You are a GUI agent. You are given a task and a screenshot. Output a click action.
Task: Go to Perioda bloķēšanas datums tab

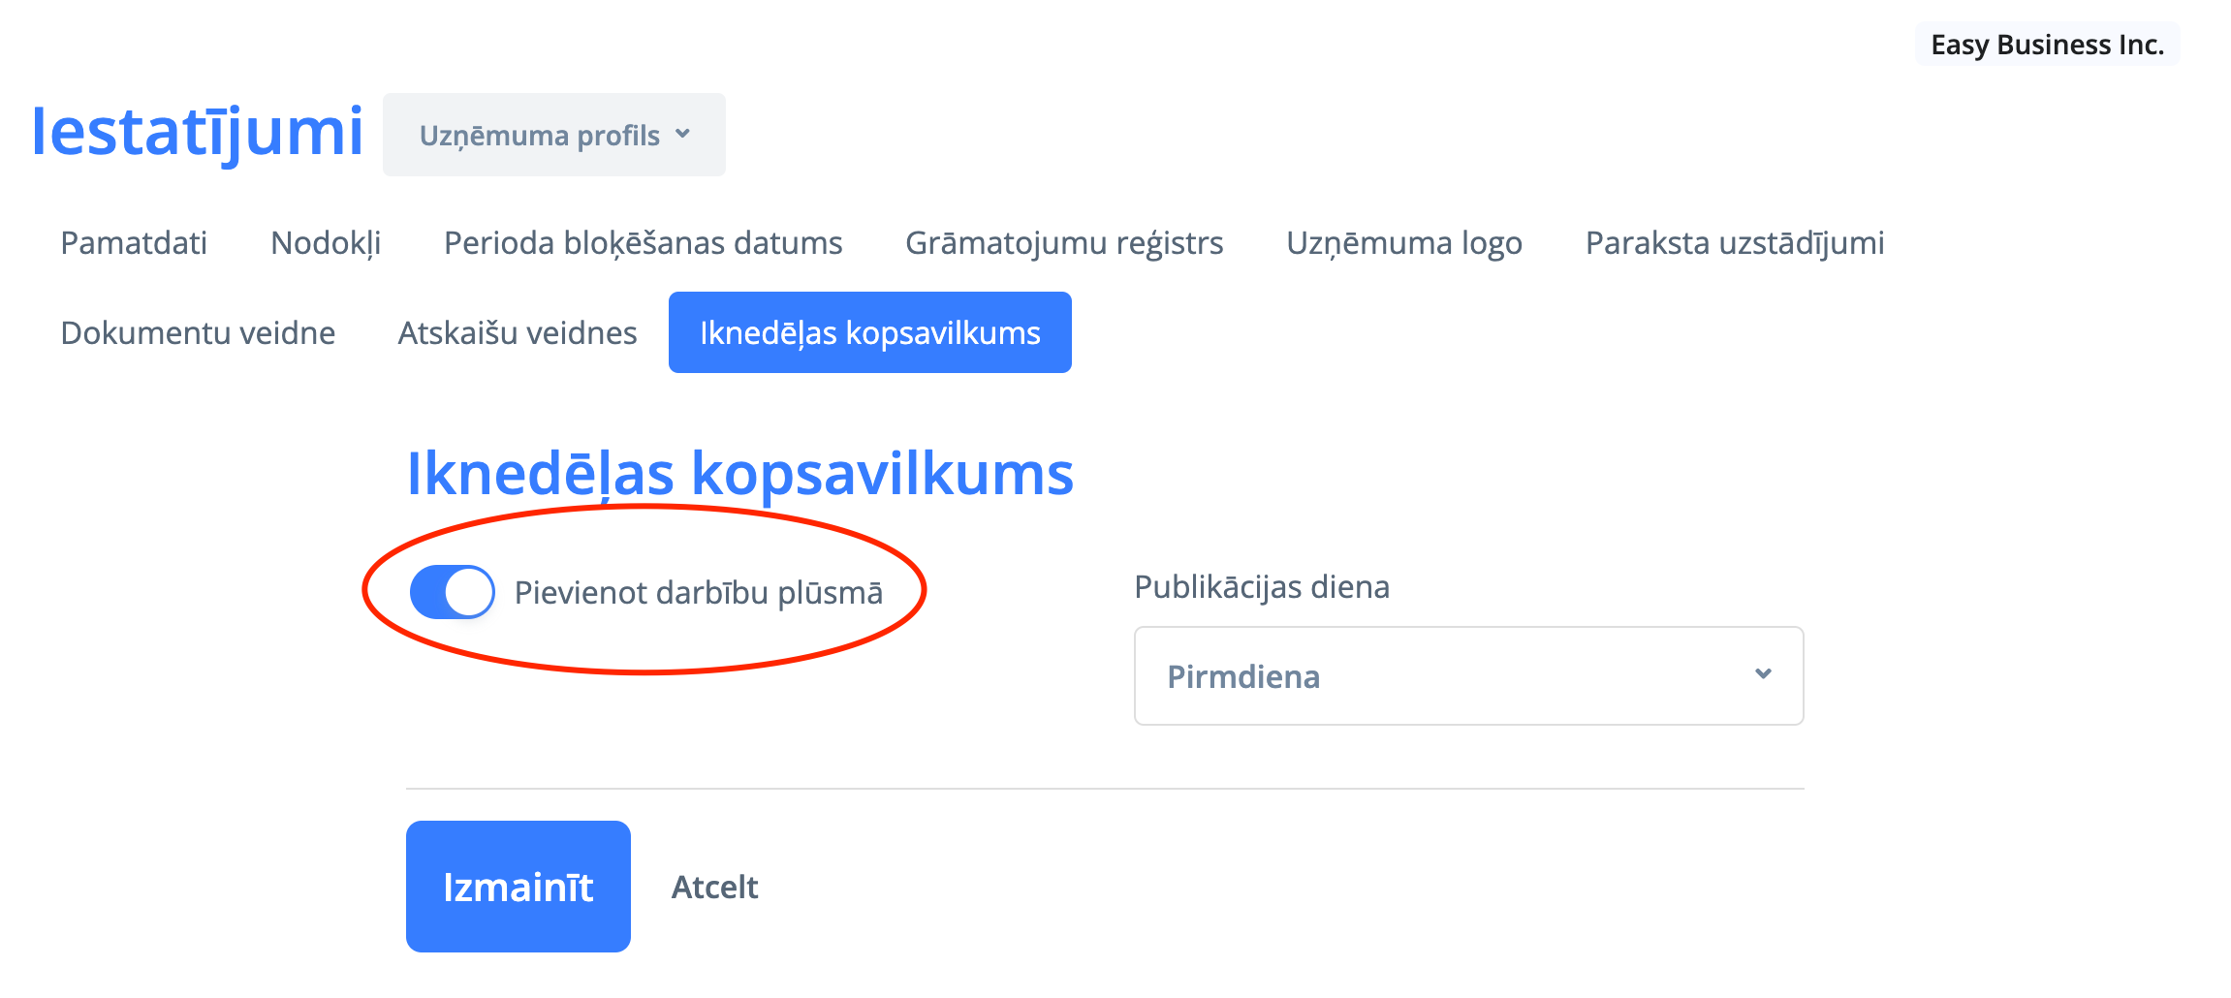[x=643, y=243]
